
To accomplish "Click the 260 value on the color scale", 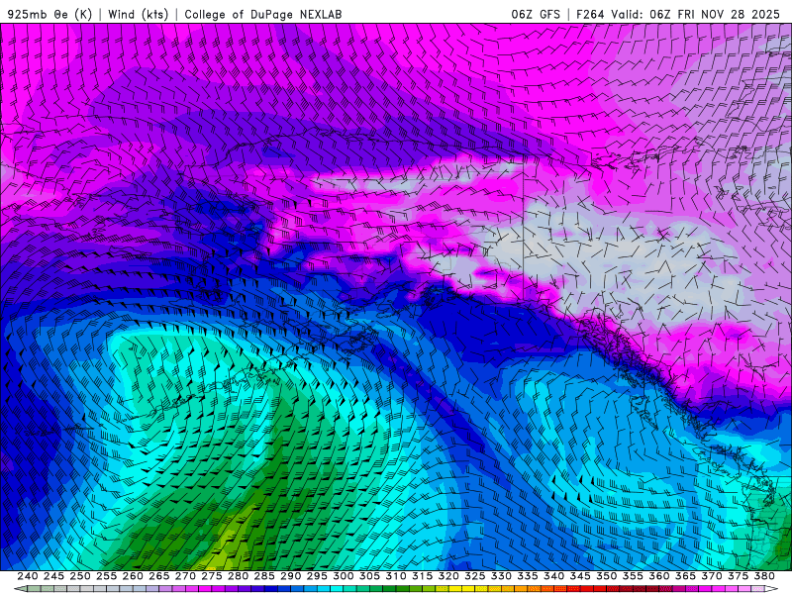I will pyautogui.click(x=133, y=576).
